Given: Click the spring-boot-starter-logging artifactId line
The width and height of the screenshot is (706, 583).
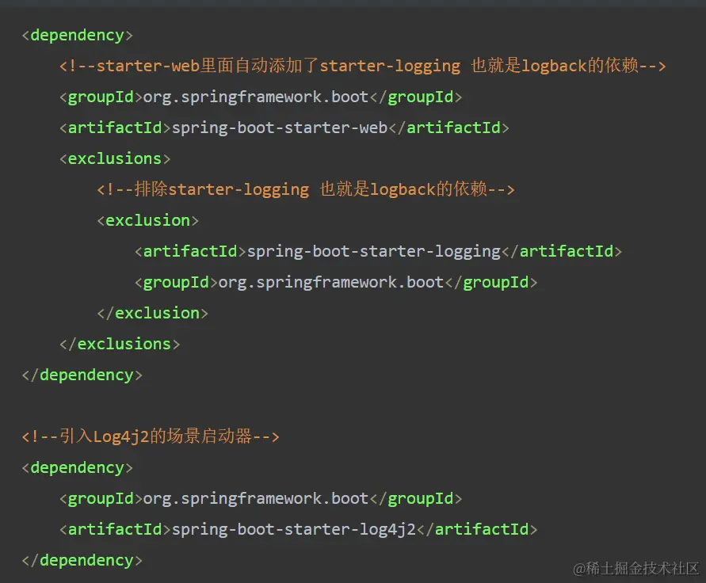Looking at the screenshot, I should click(x=378, y=251).
